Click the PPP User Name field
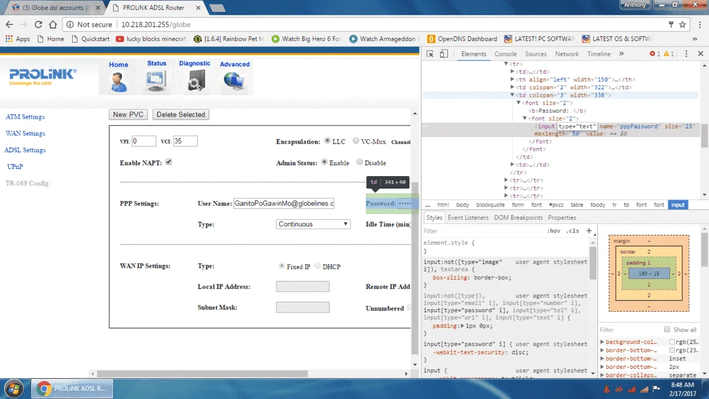Screen dimensions: 709x399 coord(284,203)
